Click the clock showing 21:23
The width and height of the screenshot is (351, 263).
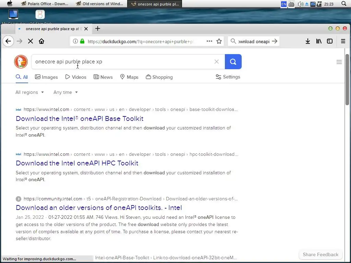click(329, 4)
